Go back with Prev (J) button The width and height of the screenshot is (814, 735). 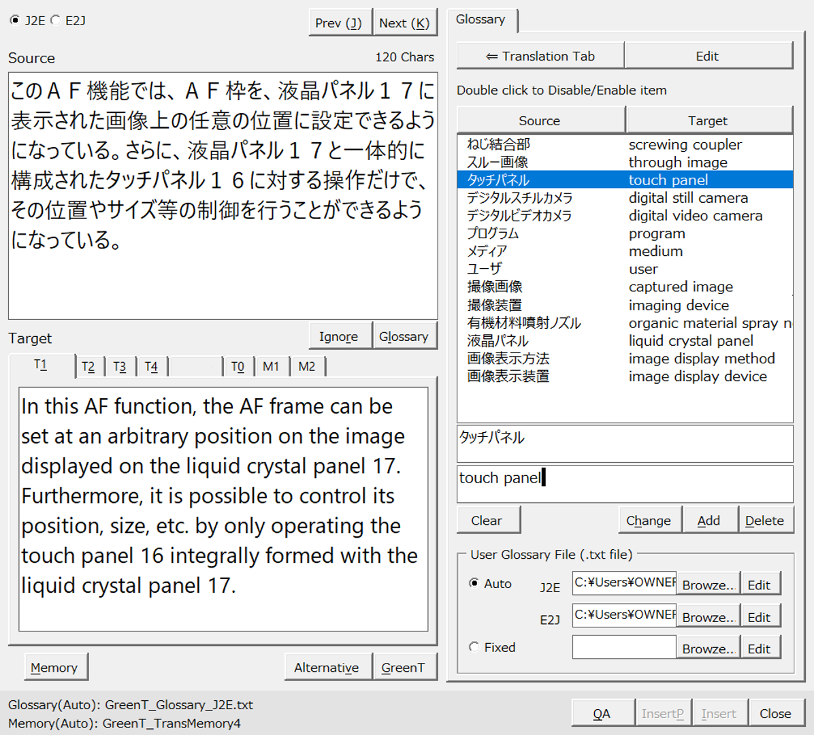(x=339, y=23)
